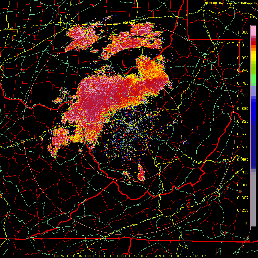Screen dimensions: 258x258
Task: Click the bright green color bar segment
Action: 253,78
